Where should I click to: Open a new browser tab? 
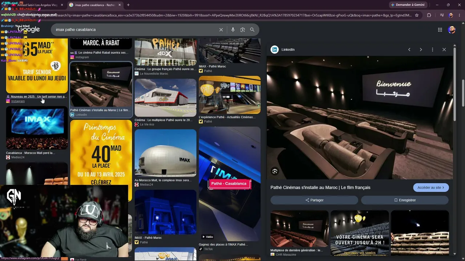[128, 5]
